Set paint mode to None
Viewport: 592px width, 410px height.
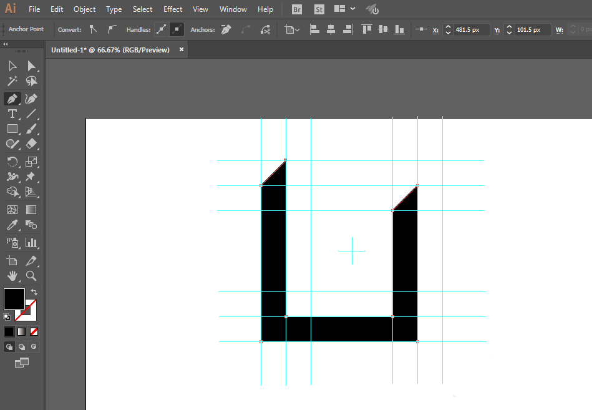tap(34, 331)
